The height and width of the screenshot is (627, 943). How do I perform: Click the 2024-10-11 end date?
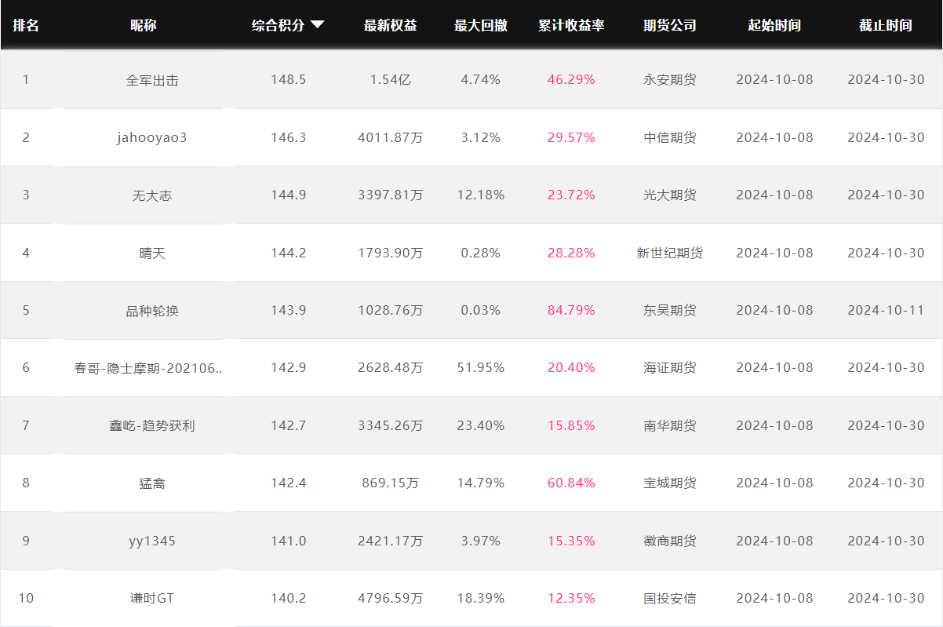[x=886, y=310]
